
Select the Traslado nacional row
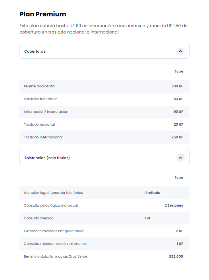[104, 124]
